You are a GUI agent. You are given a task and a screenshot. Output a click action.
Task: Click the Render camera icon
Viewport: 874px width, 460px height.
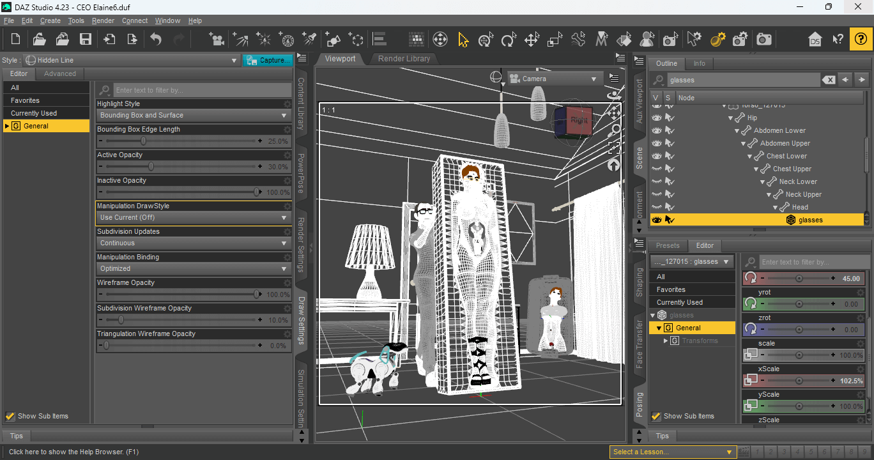pos(763,40)
